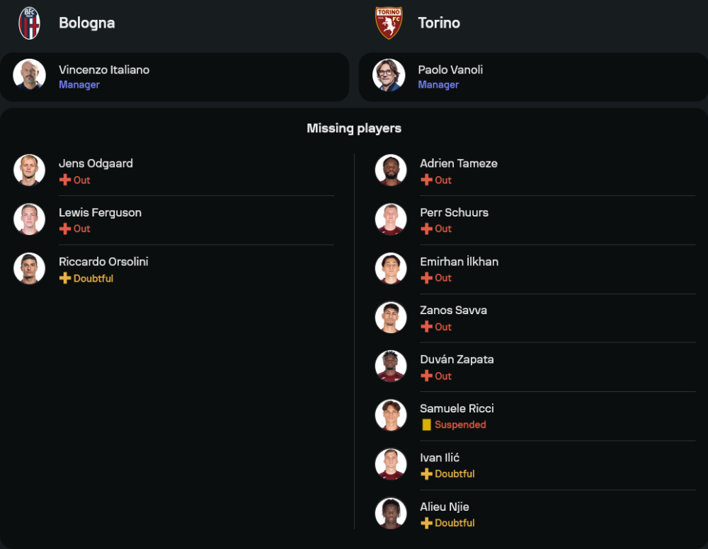Image resolution: width=708 pixels, height=549 pixels.
Task: Open Vincenzo Italiano's manager photo
Action: (x=29, y=75)
